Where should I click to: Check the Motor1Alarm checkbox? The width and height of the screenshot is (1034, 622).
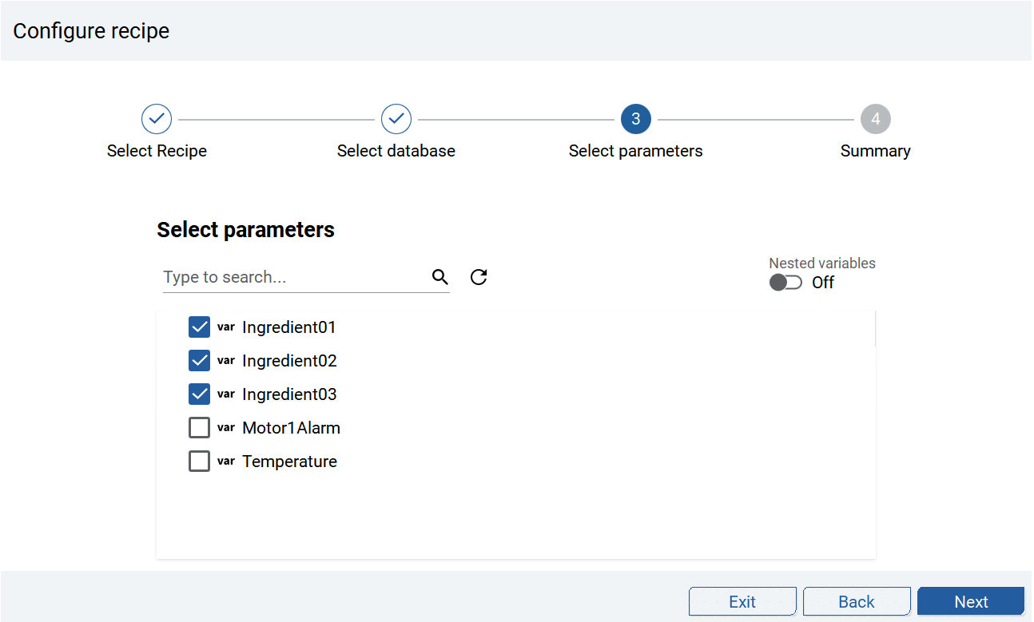199,428
